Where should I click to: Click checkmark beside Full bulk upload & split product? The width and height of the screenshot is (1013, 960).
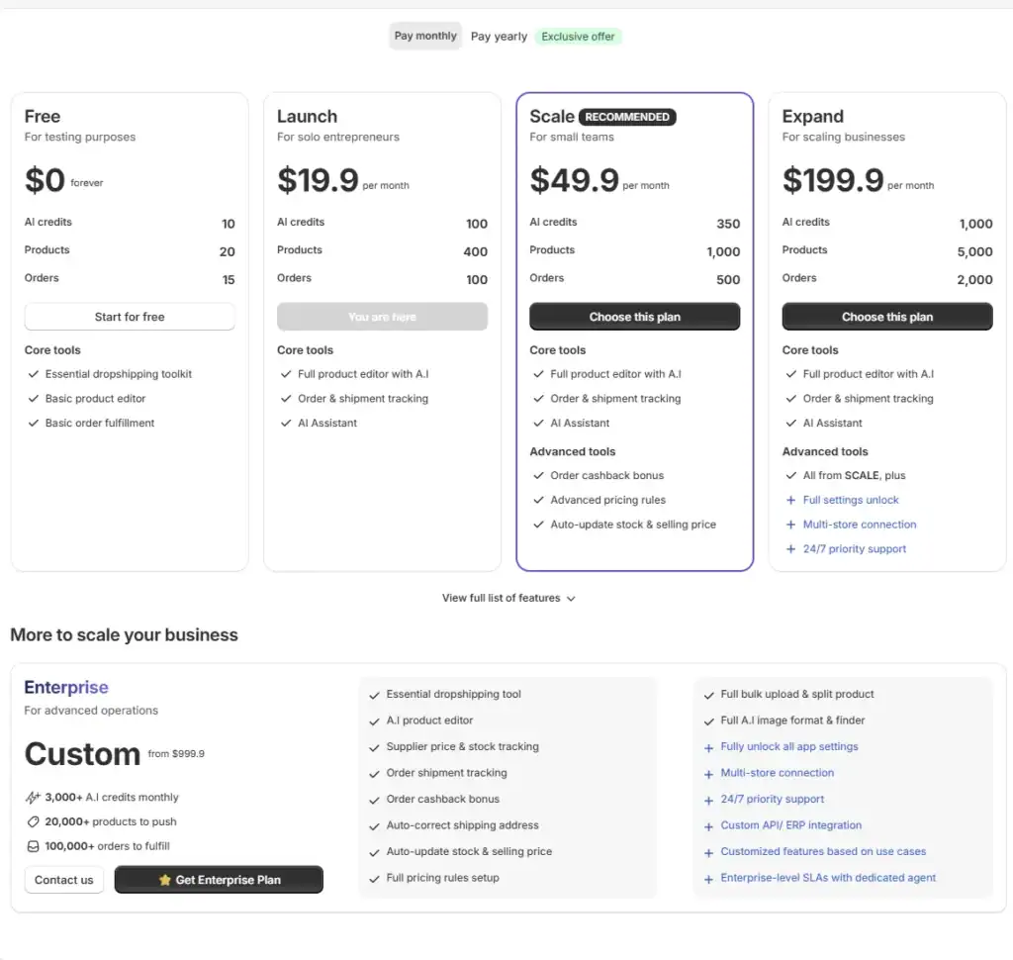708,696
